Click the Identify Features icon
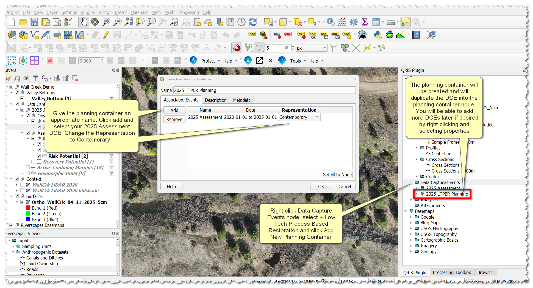This screenshot has height=288, width=533. 331,22
